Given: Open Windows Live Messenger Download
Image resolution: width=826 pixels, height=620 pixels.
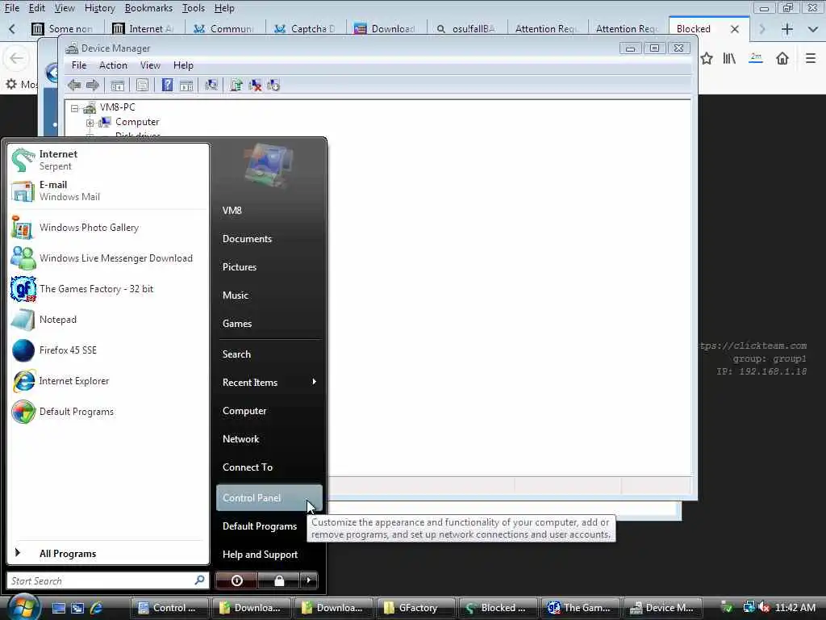Looking at the screenshot, I should click(x=108, y=258).
